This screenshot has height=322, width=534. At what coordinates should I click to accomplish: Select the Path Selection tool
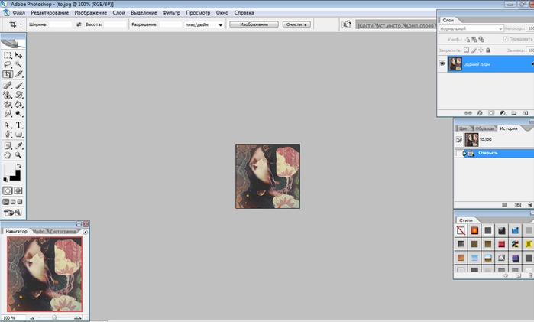pos(8,125)
